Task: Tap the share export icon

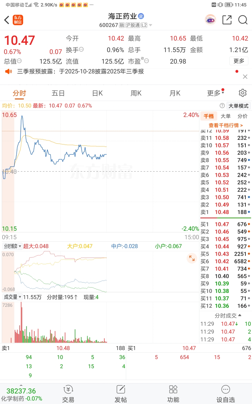Action: click(x=227, y=20)
